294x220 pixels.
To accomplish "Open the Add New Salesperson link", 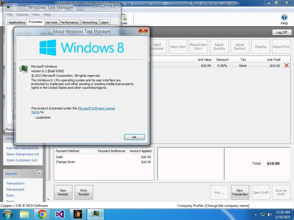I will tap(22, 148).
